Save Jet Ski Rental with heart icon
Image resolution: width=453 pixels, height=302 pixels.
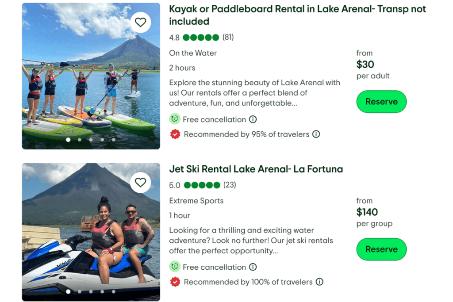point(140,182)
